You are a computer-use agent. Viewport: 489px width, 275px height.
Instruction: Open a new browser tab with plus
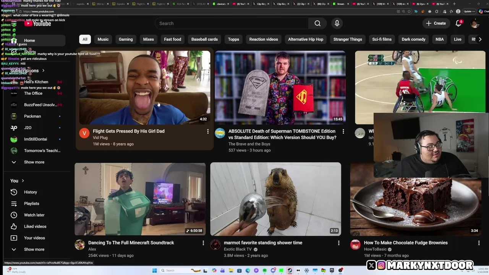click(454, 4)
